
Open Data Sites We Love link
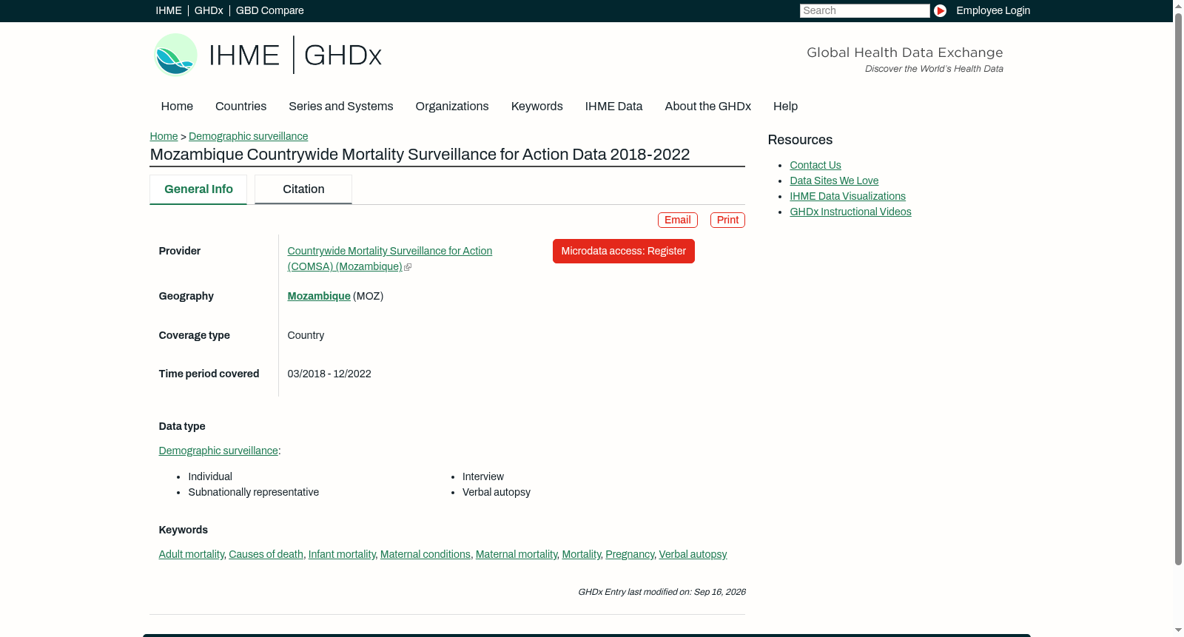pyautogui.click(x=834, y=181)
